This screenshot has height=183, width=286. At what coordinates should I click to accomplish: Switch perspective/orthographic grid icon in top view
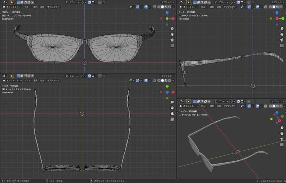click(x=172, y=119)
